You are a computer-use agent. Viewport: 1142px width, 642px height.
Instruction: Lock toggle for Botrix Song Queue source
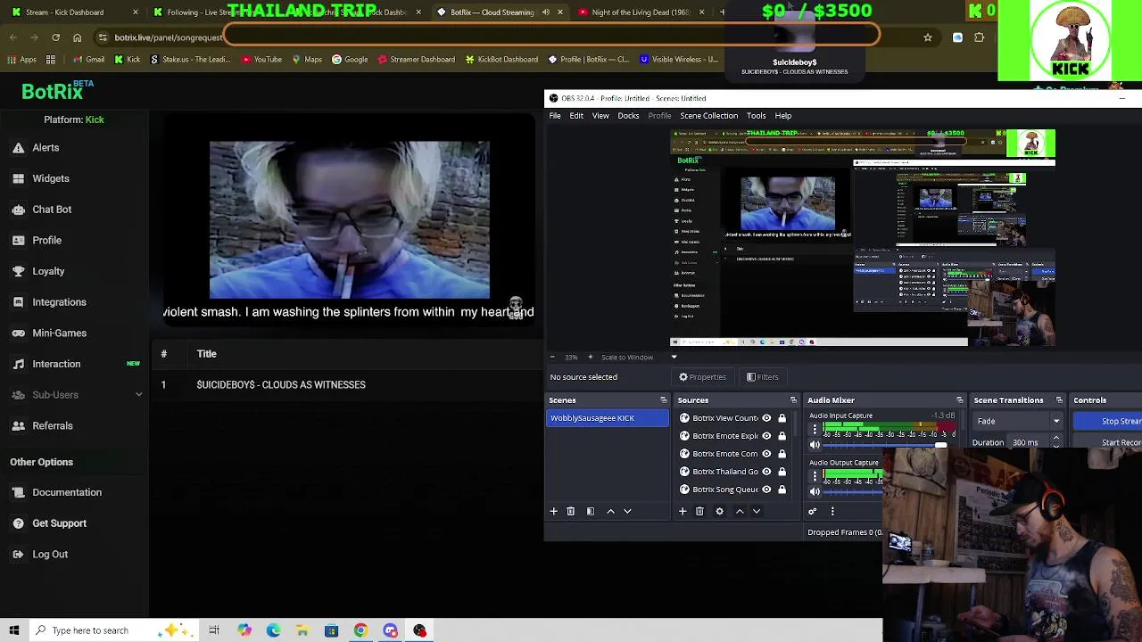782,490
